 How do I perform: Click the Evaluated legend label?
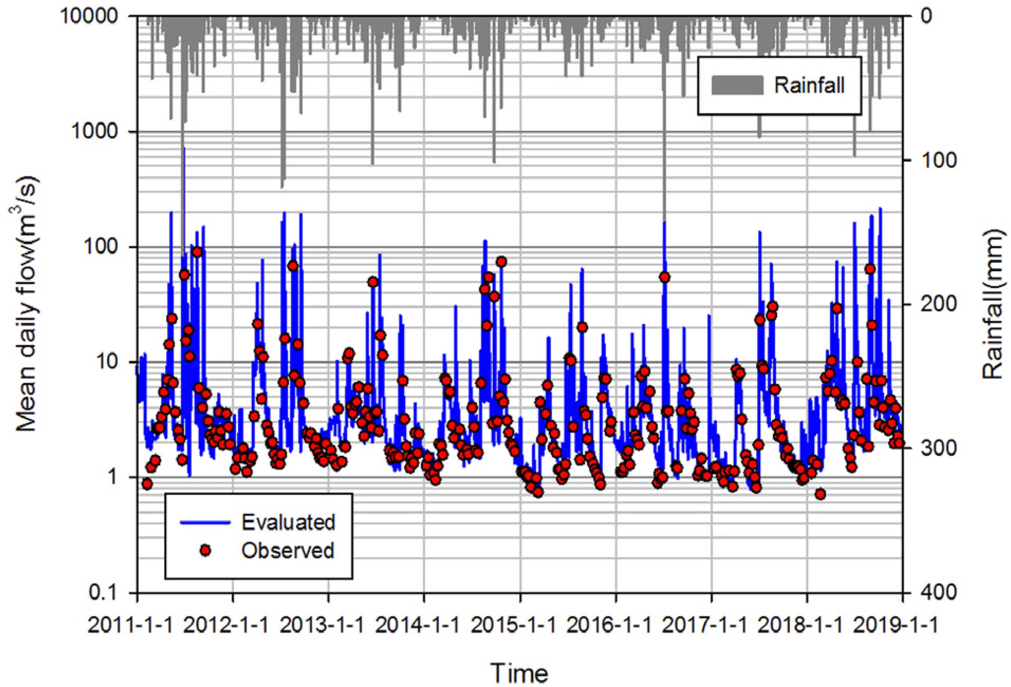click(288, 522)
